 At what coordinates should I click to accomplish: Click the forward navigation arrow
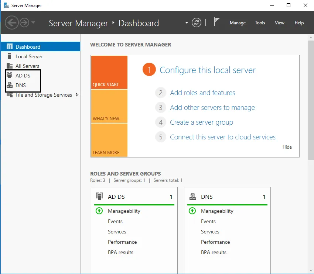pos(24,22)
